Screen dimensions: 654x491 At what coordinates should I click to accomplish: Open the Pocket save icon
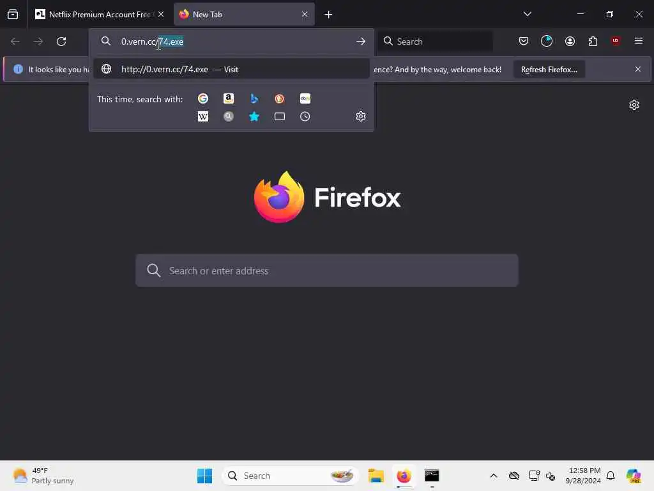(524, 41)
